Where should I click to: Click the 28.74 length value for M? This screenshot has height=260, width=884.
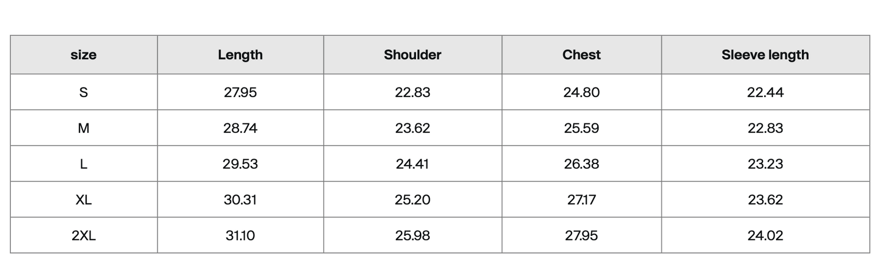coord(240,128)
